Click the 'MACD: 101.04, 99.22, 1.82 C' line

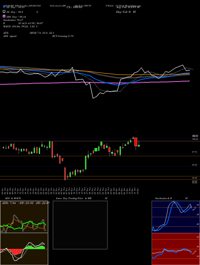click(x=20, y=26)
